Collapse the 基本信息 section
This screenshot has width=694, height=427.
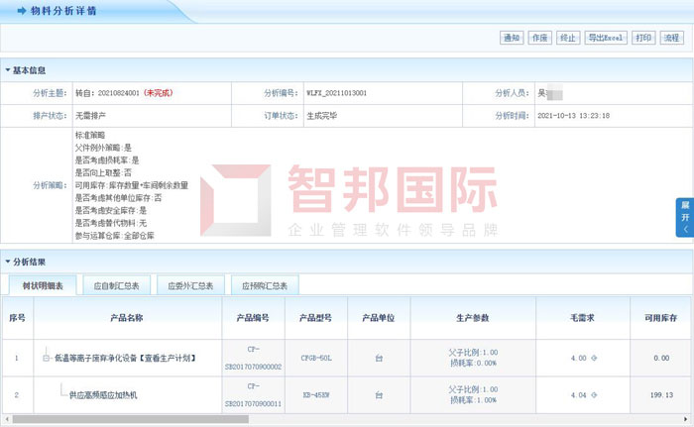click(x=8, y=70)
